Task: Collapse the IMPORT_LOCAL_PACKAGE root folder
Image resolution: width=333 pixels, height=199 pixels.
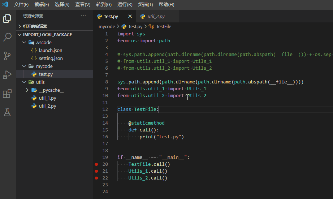Action: 20,35
